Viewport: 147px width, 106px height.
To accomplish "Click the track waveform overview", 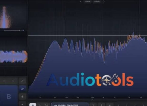I will click(14, 56).
